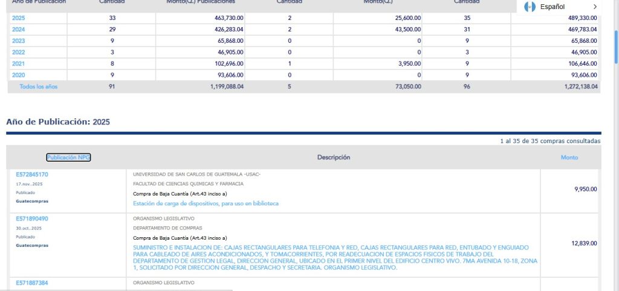This screenshot has width=619, height=291.
Task: Open the 2025 publication year link
Action: [x=19, y=18]
